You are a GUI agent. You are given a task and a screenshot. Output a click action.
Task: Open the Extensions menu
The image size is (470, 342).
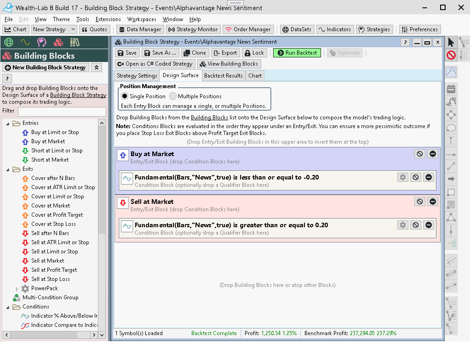(x=108, y=19)
